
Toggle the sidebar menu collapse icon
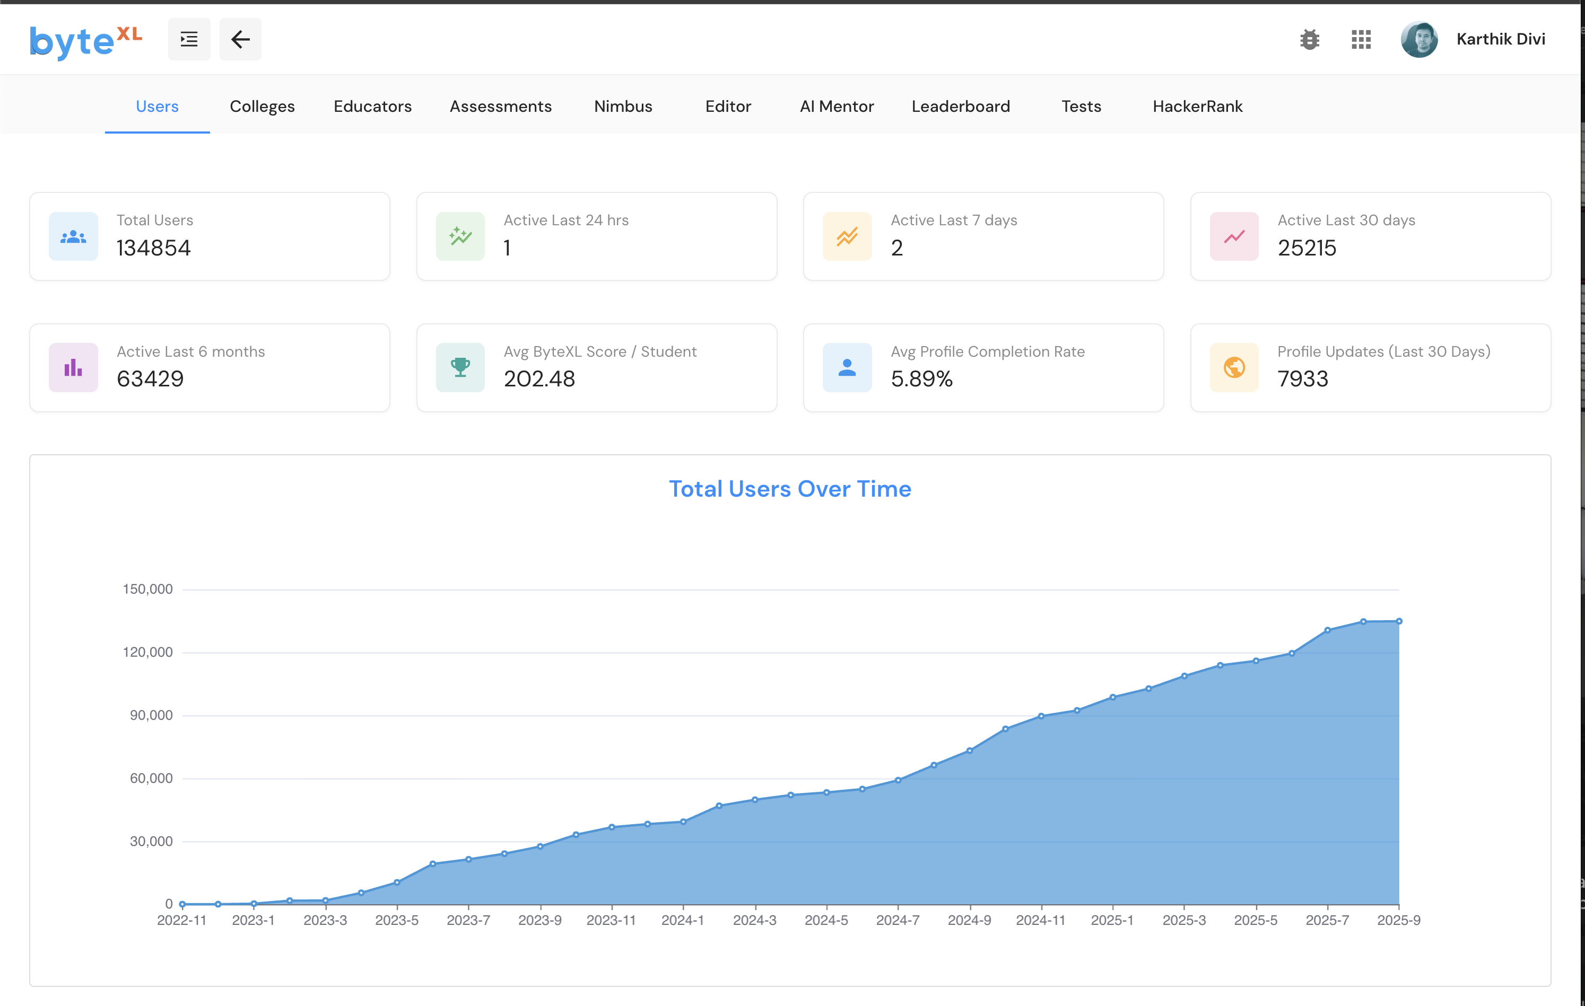(189, 39)
